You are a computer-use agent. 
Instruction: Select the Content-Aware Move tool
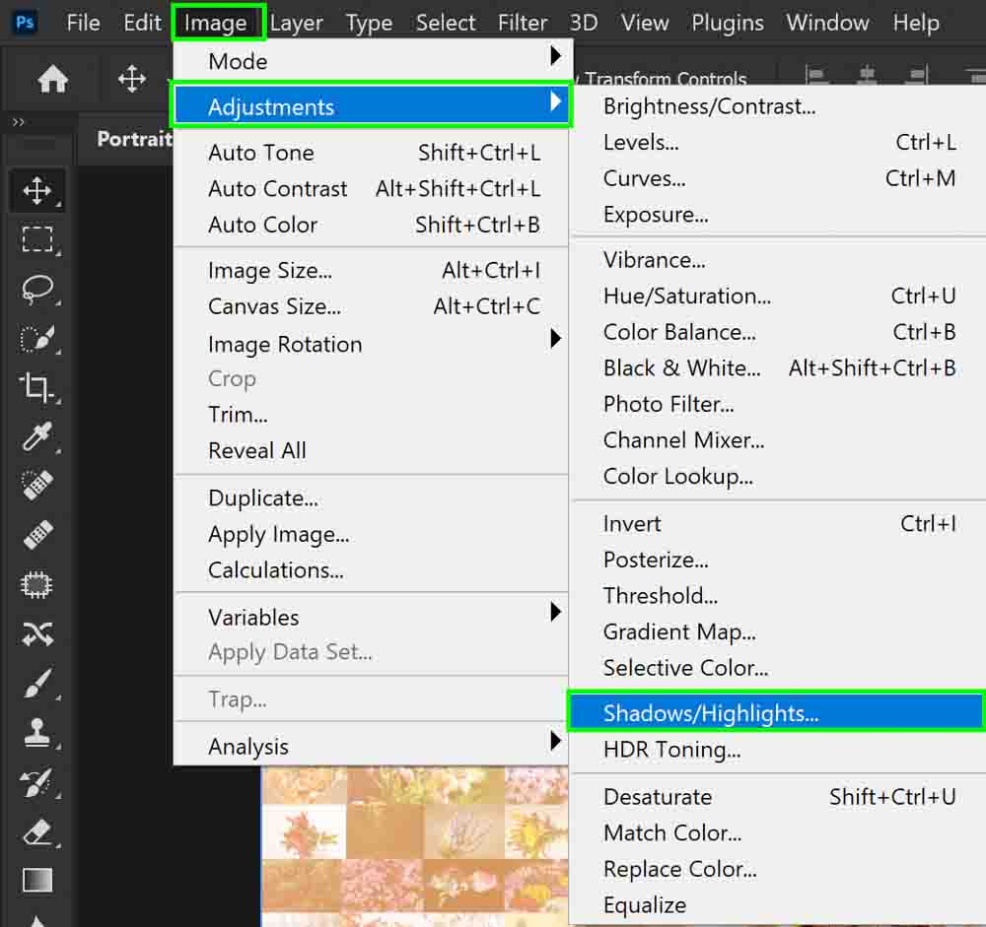click(37, 633)
